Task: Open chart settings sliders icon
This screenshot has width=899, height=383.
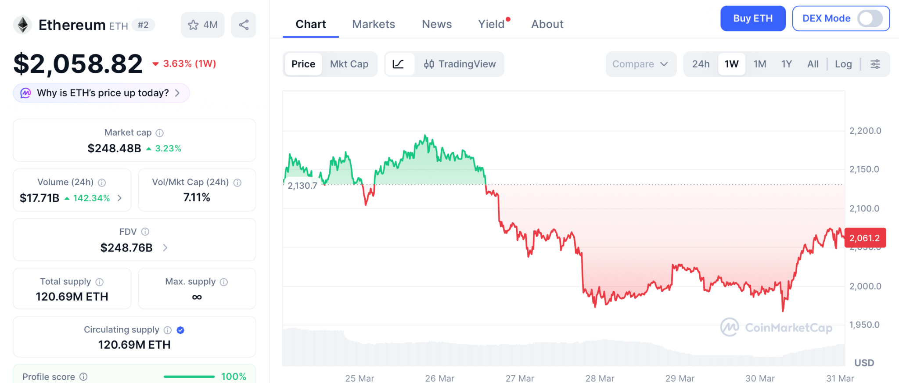Action: click(875, 64)
